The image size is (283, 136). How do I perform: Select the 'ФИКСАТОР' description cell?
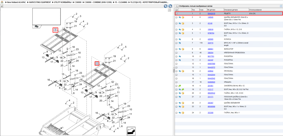click(228, 49)
